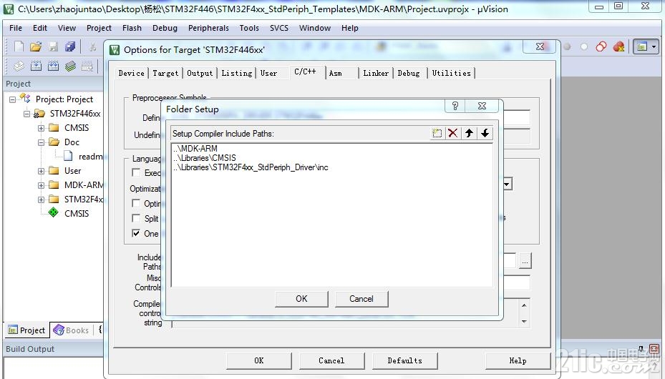This screenshot has width=665, height=379.
Task: Switch to the Listing tab
Action: pyautogui.click(x=237, y=73)
